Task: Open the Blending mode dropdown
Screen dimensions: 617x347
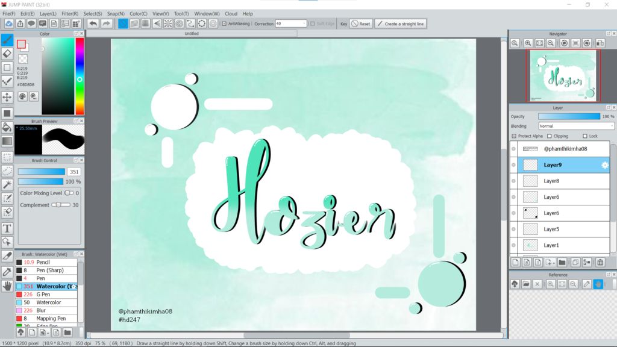Action: (x=576, y=126)
